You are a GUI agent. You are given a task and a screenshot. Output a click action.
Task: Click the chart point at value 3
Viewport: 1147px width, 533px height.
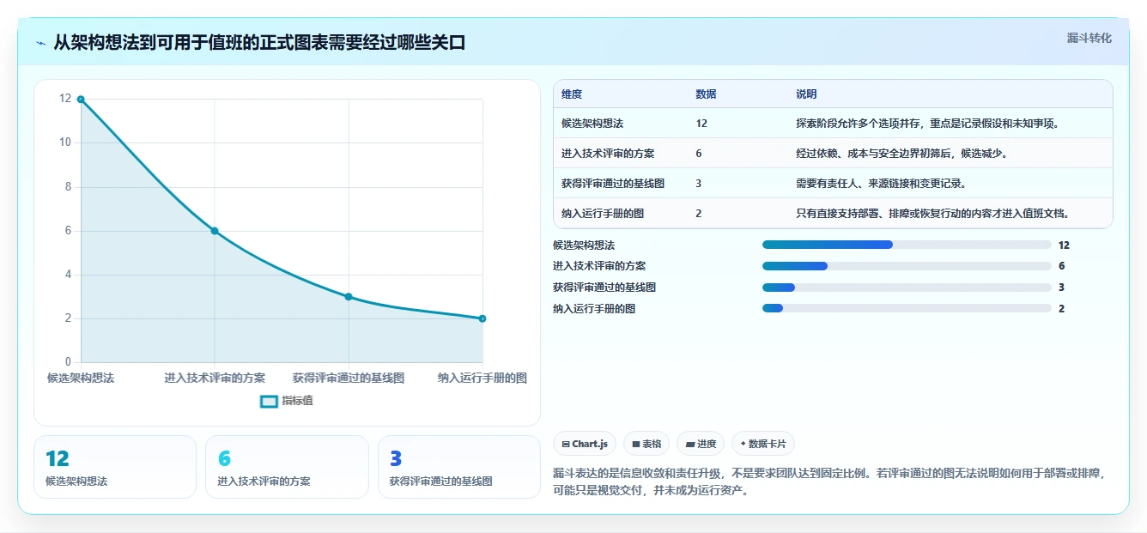[349, 297]
